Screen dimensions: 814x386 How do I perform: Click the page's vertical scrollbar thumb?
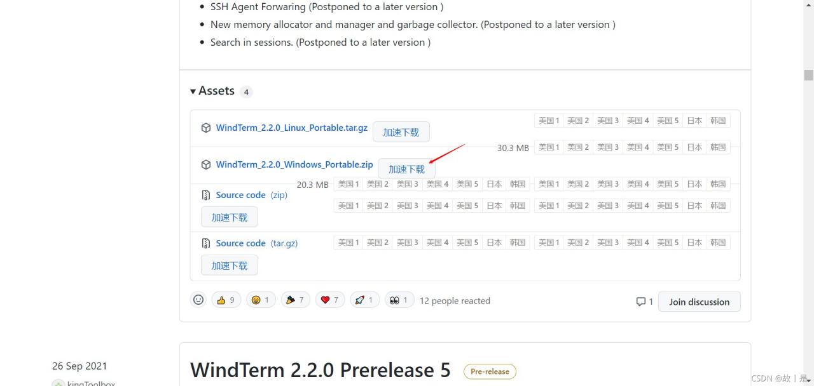coord(808,75)
